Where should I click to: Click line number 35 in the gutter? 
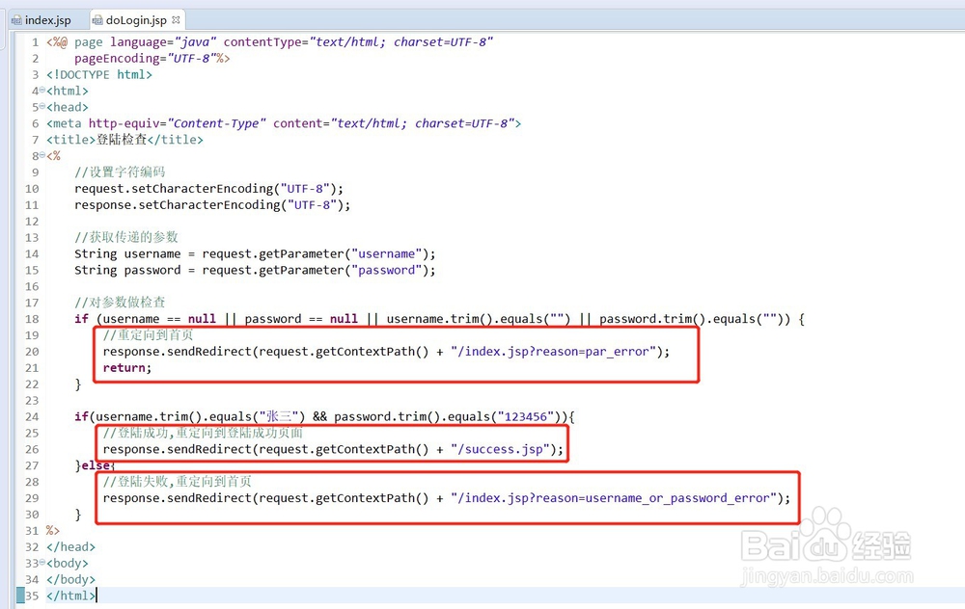(x=32, y=596)
